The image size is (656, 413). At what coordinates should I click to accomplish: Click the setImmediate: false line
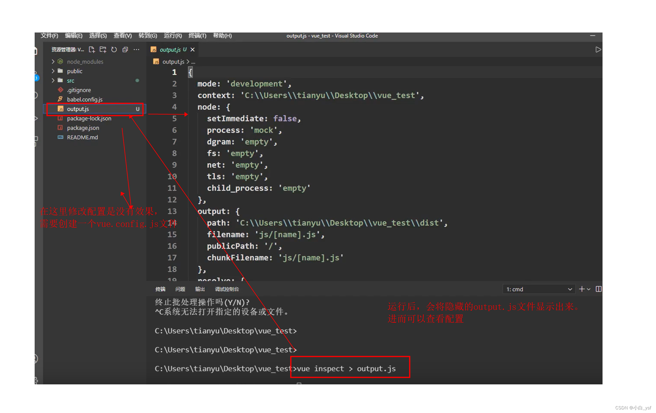point(254,119)
